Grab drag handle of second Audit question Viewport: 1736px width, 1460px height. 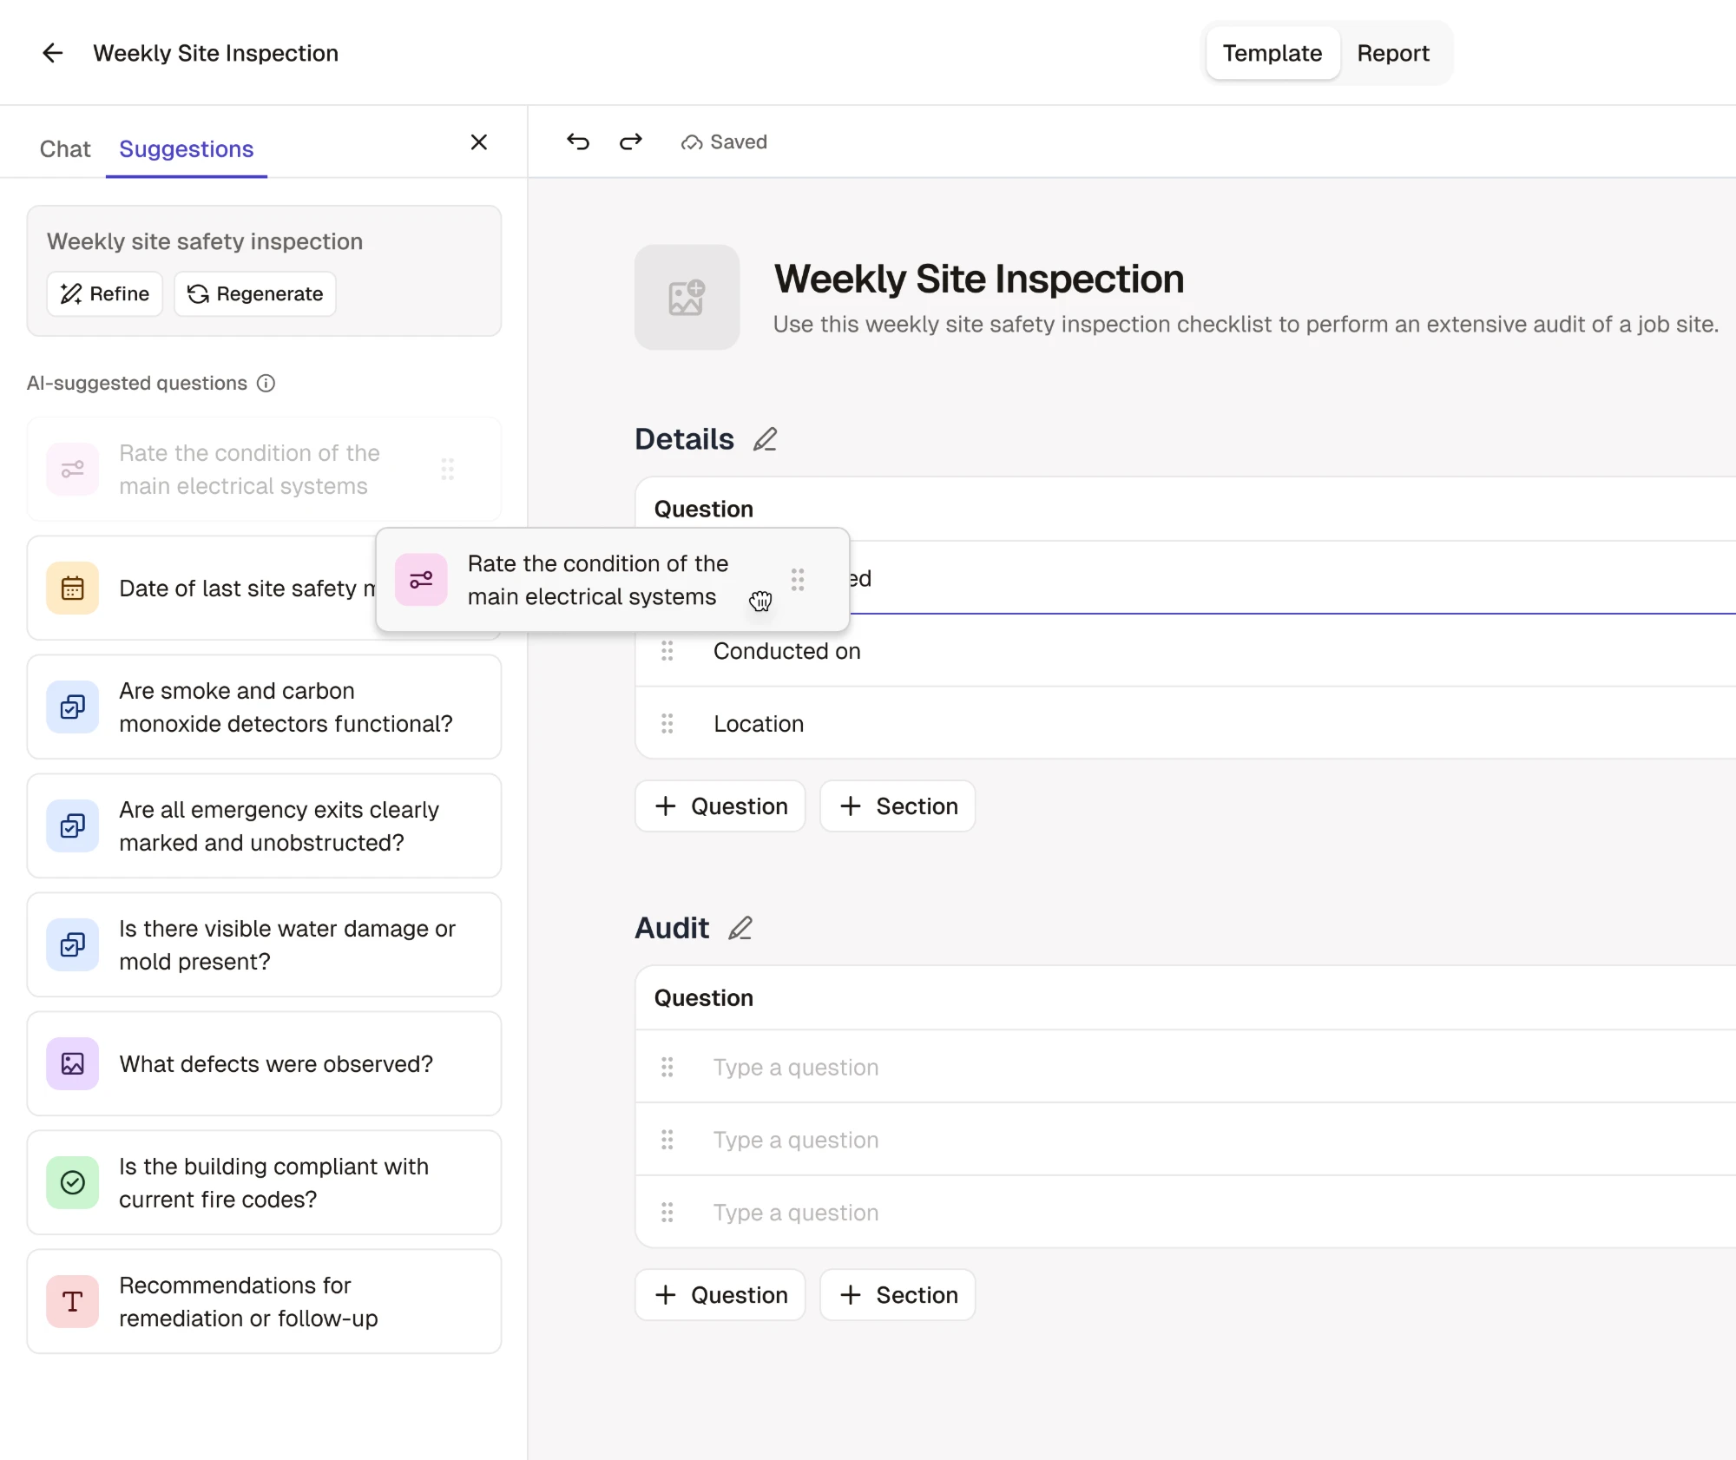667,1140
